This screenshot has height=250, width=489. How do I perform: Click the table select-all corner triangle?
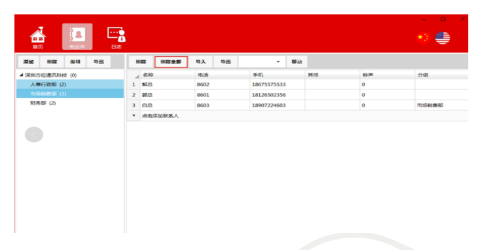point(137,77)
